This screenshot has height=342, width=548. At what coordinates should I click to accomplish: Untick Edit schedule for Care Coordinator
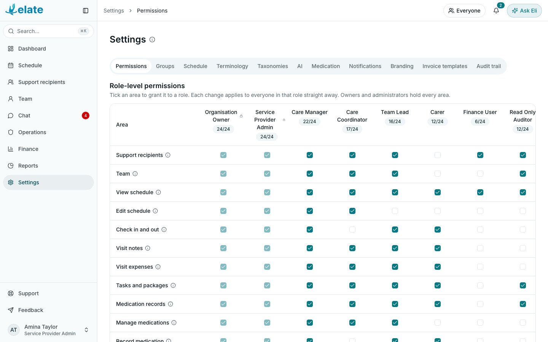pos(352,211)
